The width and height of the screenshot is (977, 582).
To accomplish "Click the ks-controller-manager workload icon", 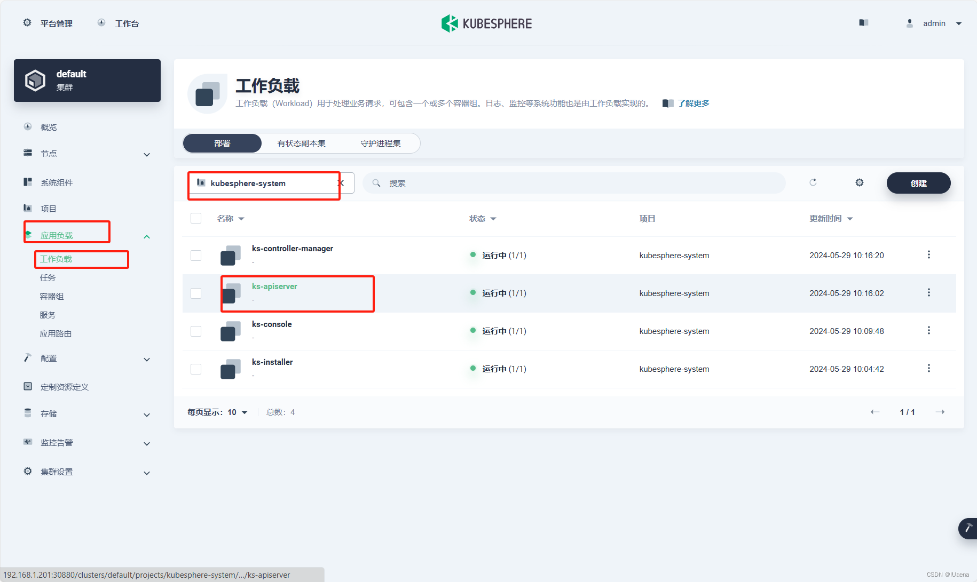I will click(x=231, y=256).
